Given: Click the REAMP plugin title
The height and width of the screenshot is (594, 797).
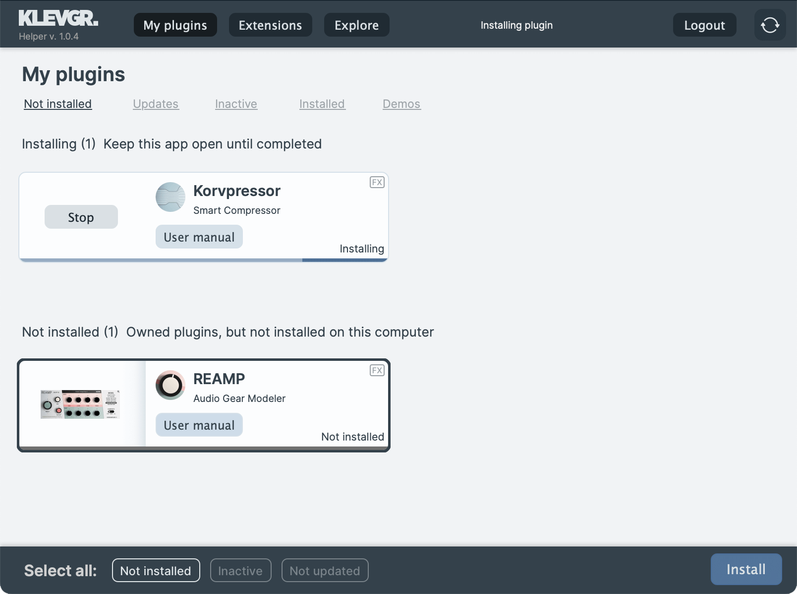Looking at the screenshot, I should [x=219, y=379].
